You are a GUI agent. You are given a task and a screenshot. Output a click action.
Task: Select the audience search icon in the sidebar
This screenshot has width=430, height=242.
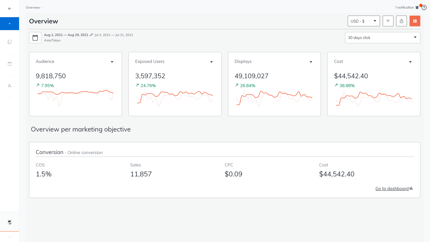click(10, 86)
